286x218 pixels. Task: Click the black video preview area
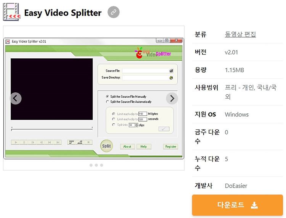(x=51, y=89)
